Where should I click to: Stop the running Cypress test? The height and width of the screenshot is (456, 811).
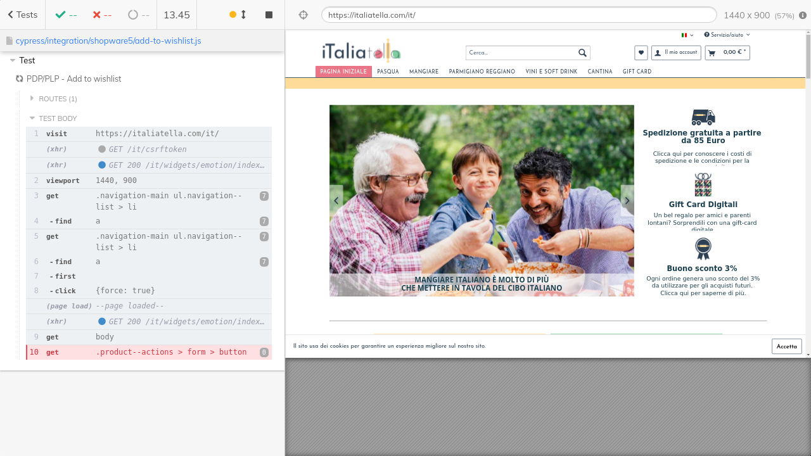[269, 15]
